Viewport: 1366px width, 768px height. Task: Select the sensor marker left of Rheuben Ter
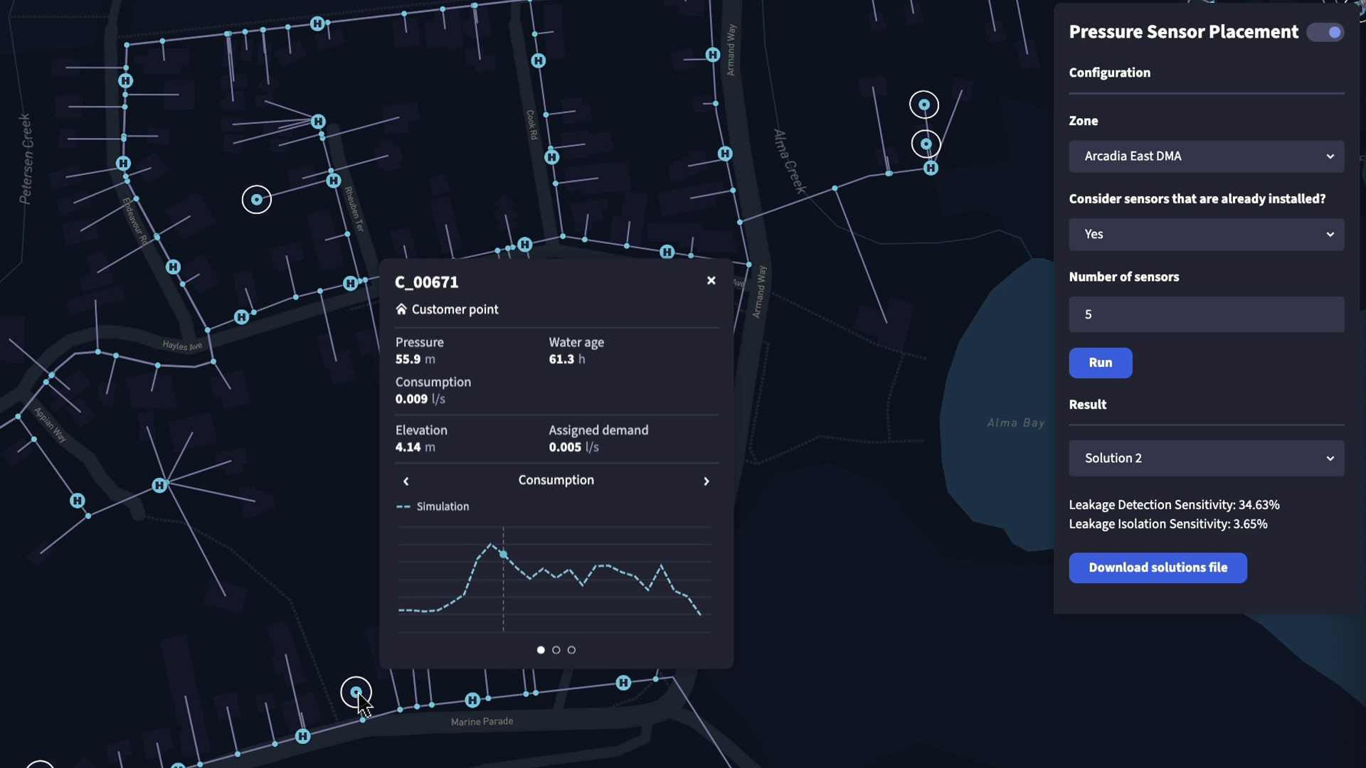(257, 200)
